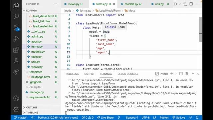Start Live Share from status bar

pyautogui.click(x=106, y=118)
